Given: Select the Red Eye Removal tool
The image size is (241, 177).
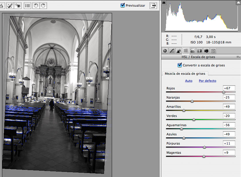Looking at the screenshot, I should tap(18, 6).
